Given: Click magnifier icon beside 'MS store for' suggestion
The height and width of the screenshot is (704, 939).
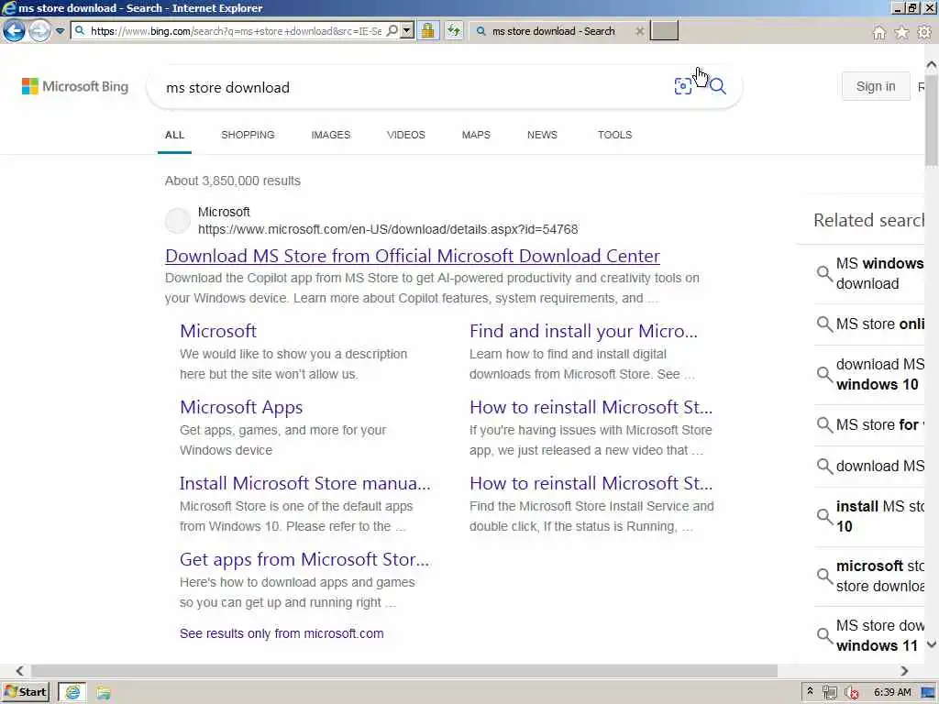Looking at the screenshot, I should tap(824, 425).
